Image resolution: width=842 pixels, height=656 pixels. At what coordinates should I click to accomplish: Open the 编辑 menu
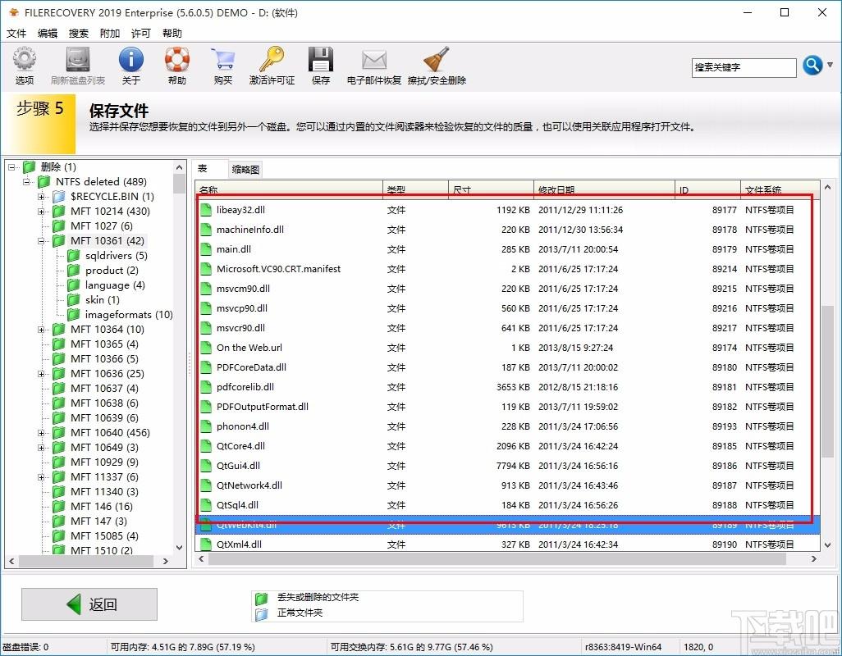tap(48, 34)
